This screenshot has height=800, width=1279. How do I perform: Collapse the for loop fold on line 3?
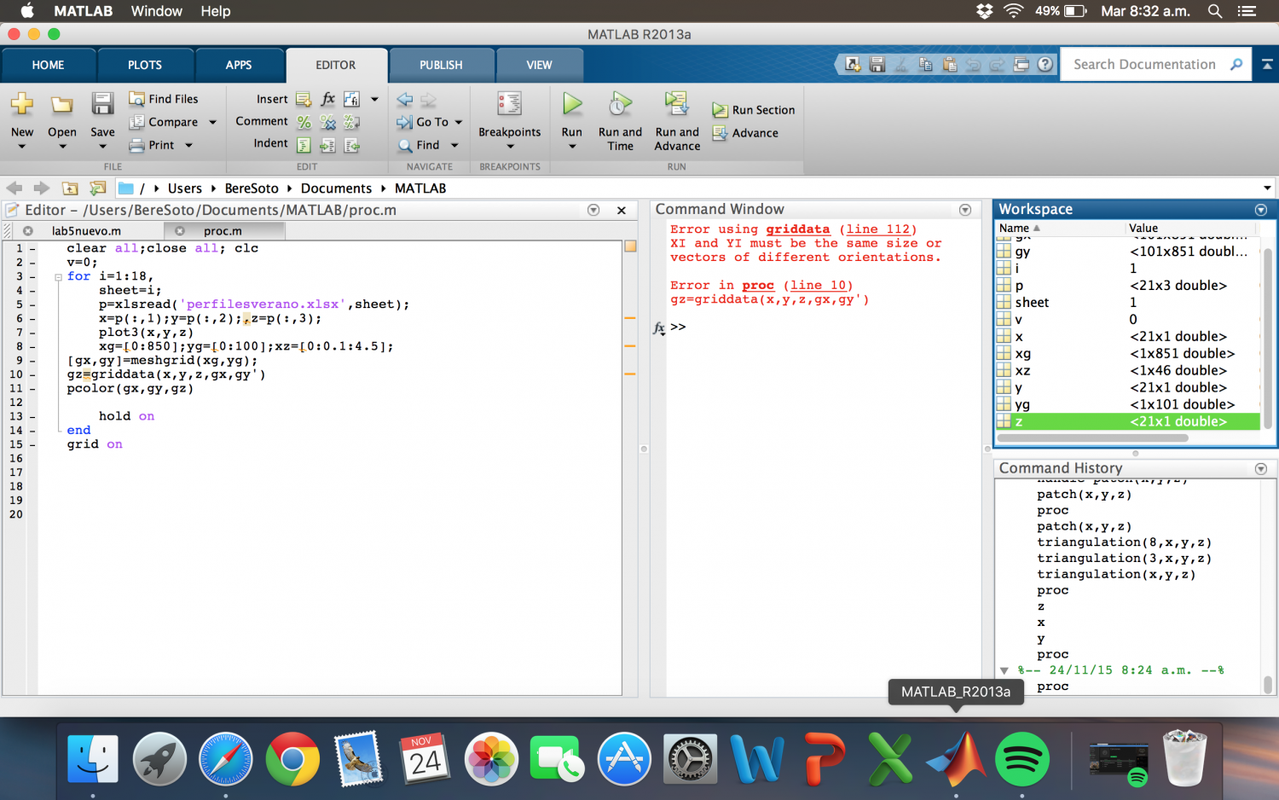tap(58, 277)
